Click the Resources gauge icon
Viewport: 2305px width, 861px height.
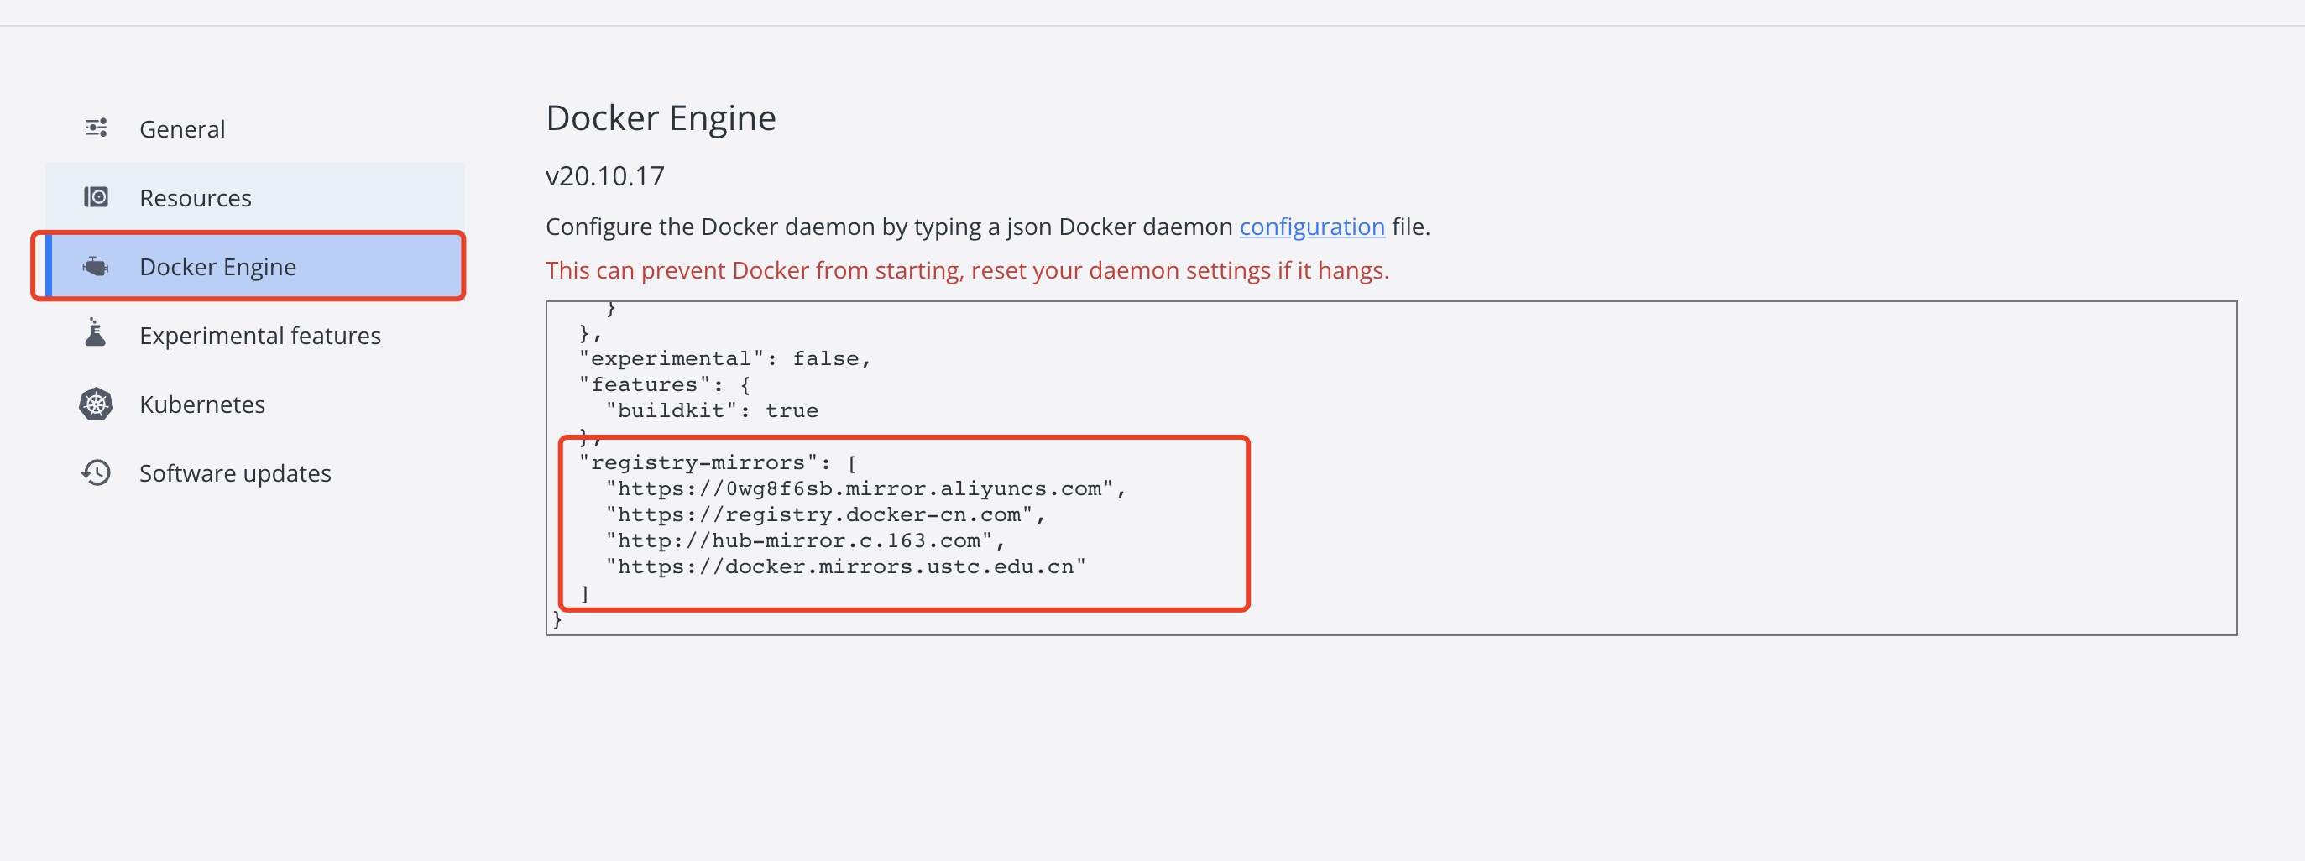click(x=96, y=197)
